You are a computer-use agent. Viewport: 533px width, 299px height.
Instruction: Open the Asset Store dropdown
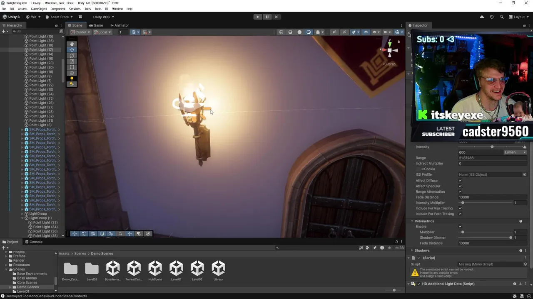pyautogui.click(x=59, y=17)
